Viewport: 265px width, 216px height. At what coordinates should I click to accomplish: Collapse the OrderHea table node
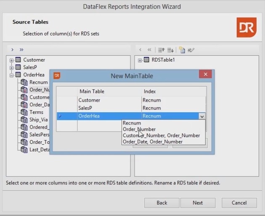pos(12,75)
